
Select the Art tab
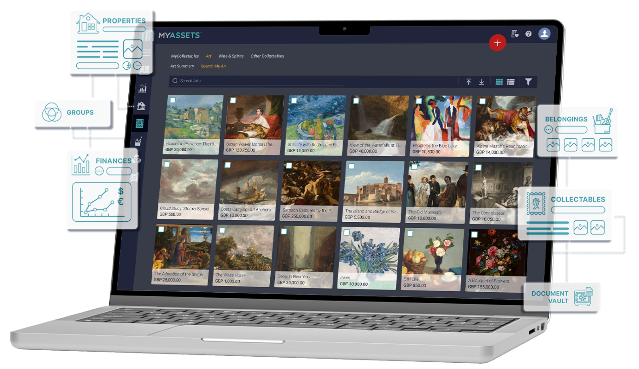point(208,56)
